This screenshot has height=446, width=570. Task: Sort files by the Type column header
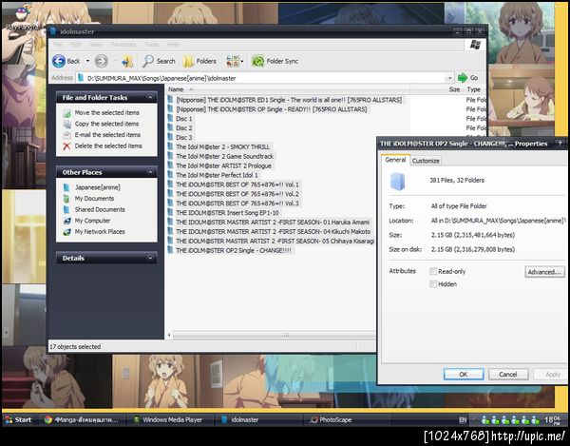[474, 89]
